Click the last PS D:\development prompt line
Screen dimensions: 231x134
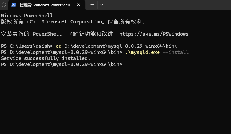coord(62,64)
